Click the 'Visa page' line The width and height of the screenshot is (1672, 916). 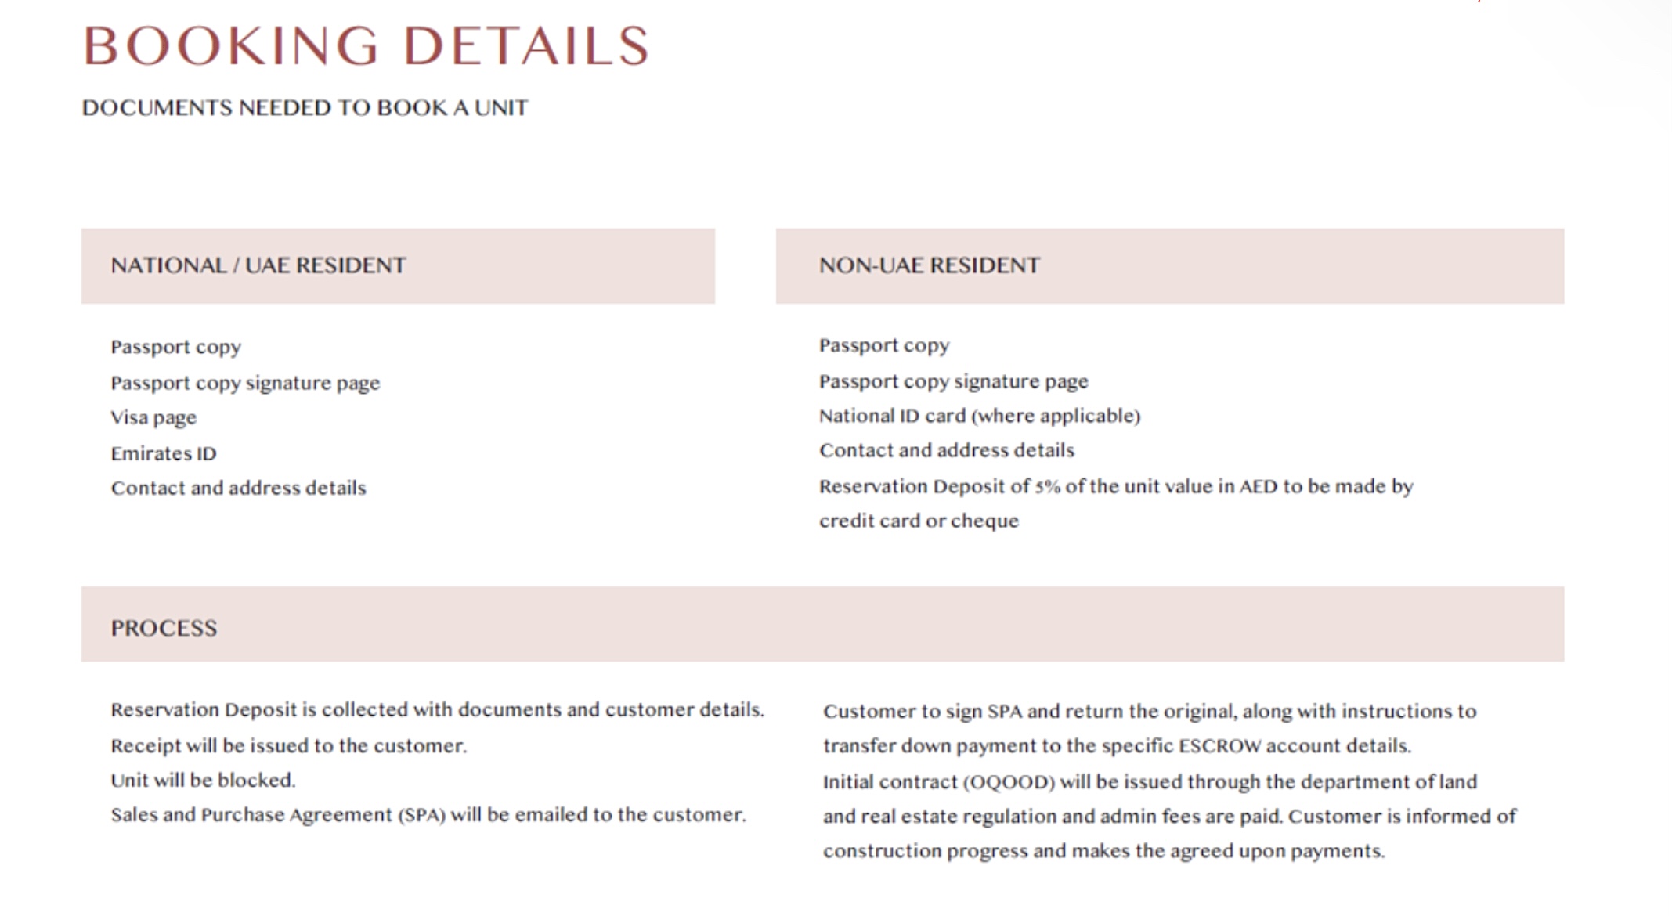point(153,417)
